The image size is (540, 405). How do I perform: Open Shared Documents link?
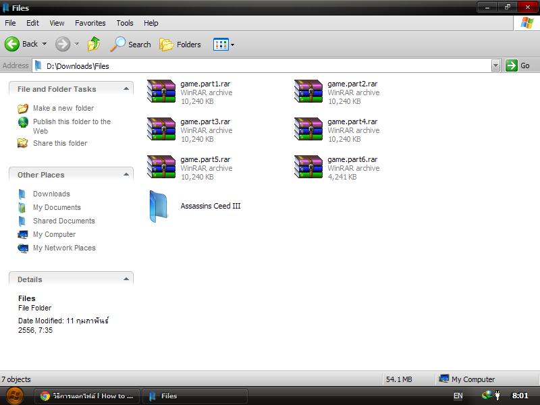[63, 221]
